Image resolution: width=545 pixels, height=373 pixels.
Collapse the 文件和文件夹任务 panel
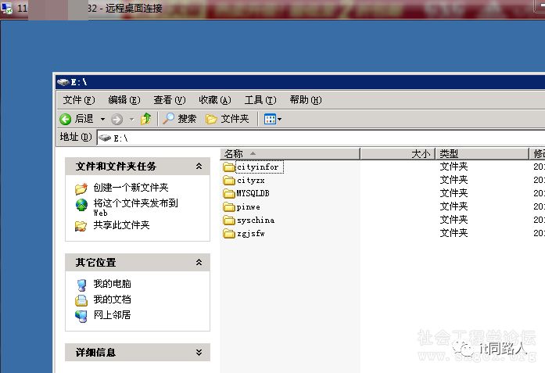199,167
